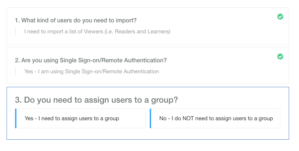This screenshot has height=151, width=299.
Task: Click the green checkmark icon for question 1
Action: point(280,16)
